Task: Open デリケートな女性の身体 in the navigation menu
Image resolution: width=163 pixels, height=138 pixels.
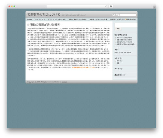Action: click(x=57, y=20)
